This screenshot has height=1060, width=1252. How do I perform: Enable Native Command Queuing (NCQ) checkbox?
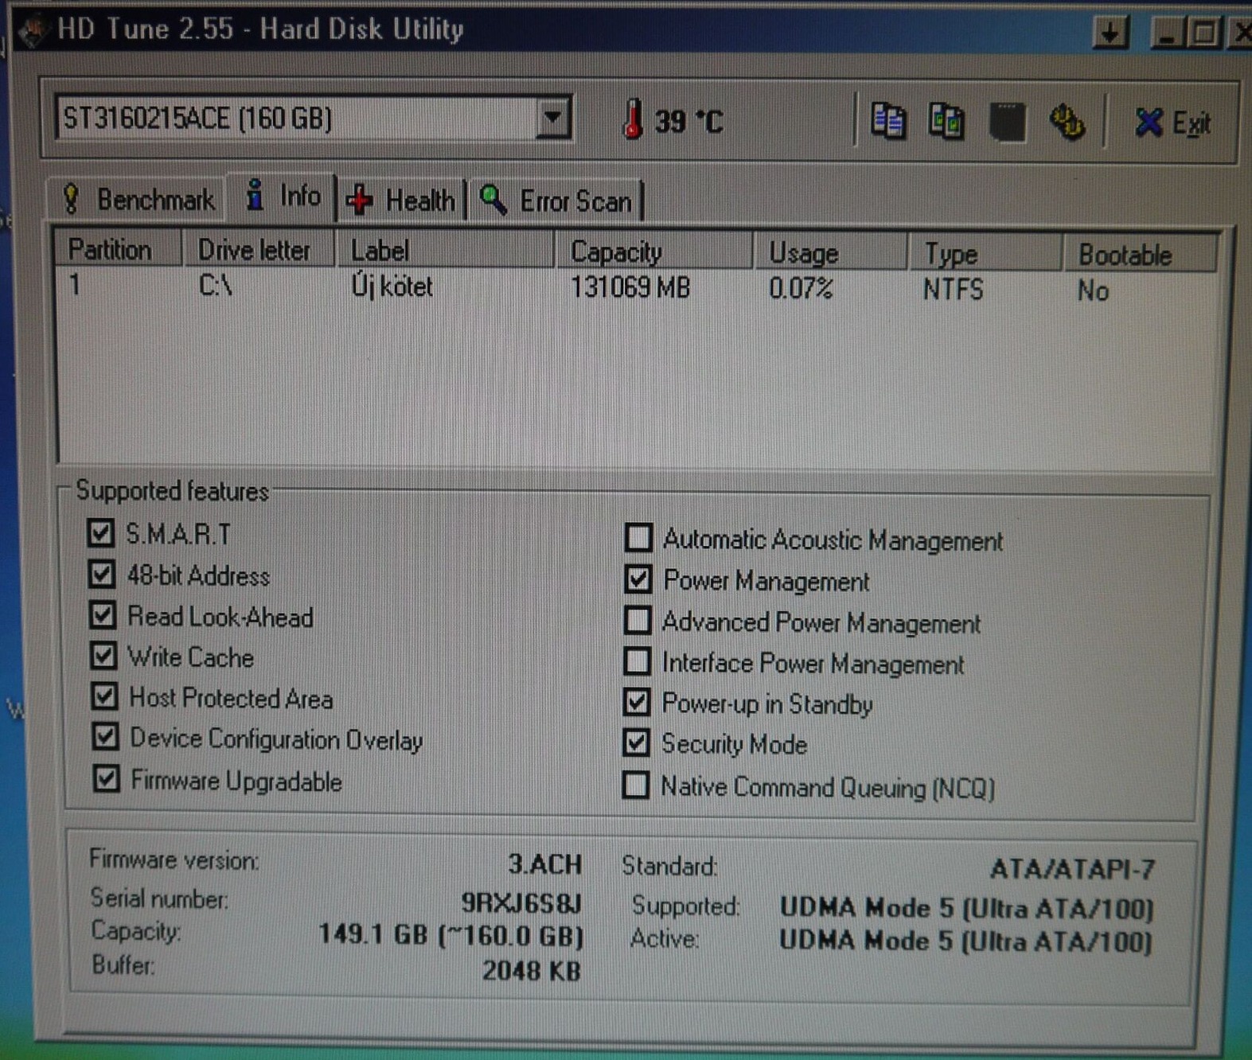click(635, 785)
